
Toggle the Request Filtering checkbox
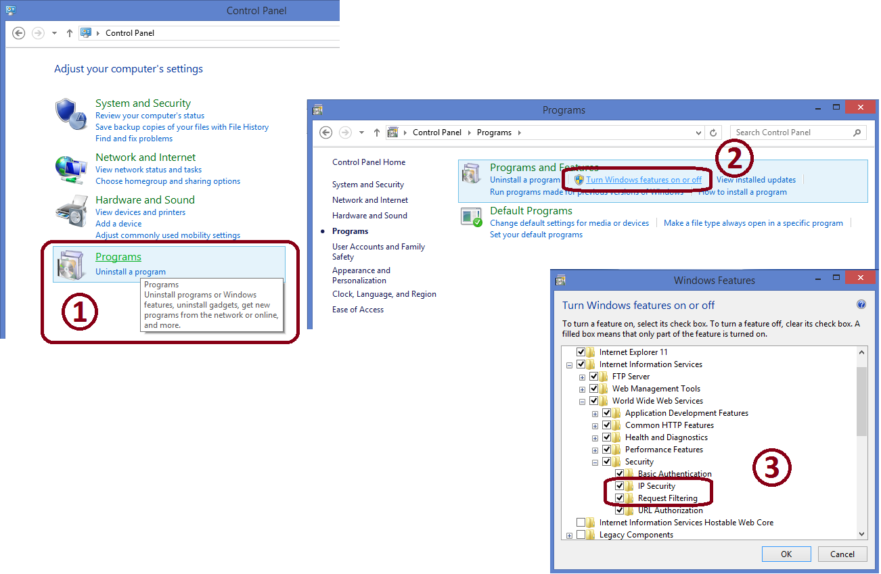tap(620, 498)
